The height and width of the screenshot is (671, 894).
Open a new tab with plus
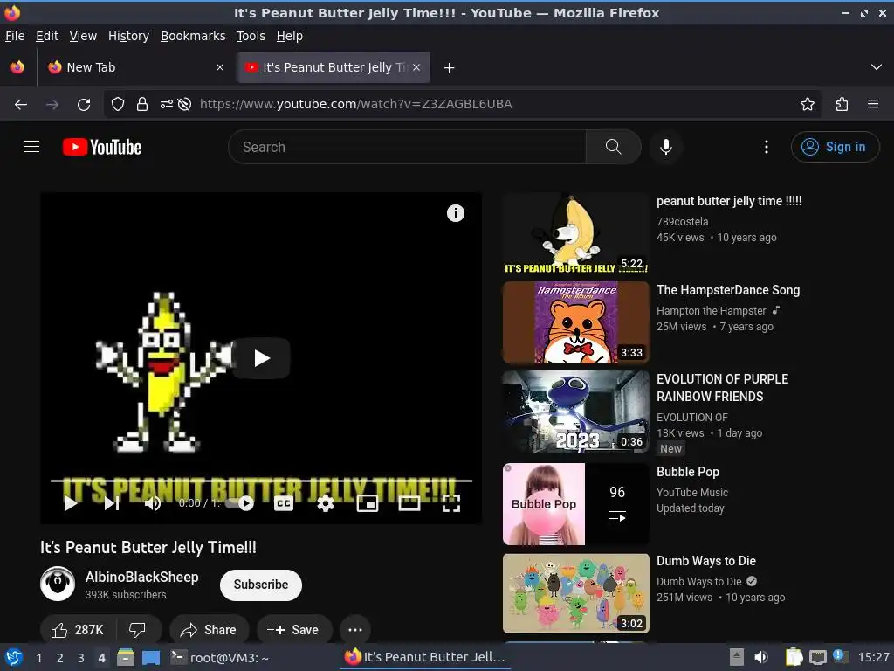[450, 68]
